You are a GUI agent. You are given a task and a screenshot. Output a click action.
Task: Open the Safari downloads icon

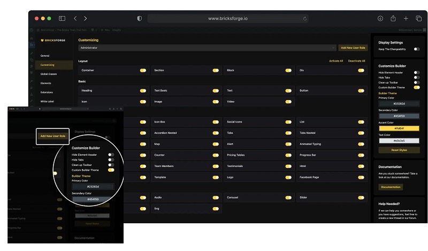(380, 18)
